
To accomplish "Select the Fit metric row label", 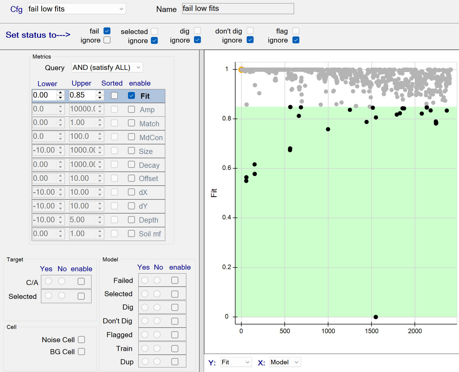I will (145, 96).
